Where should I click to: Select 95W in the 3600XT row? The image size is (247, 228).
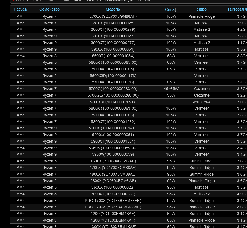[x=171, y=194]
